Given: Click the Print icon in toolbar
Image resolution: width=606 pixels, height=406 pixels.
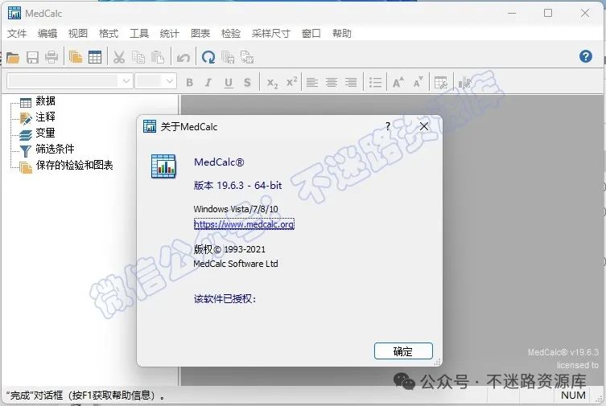Looking at the screenshot, I should coord(52,58).
